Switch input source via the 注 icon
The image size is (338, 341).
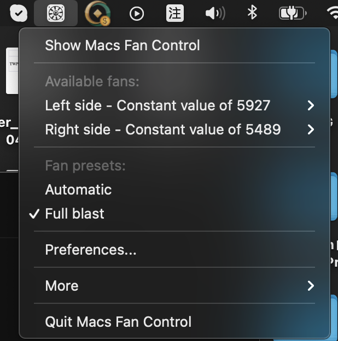(x=175, y=14)
